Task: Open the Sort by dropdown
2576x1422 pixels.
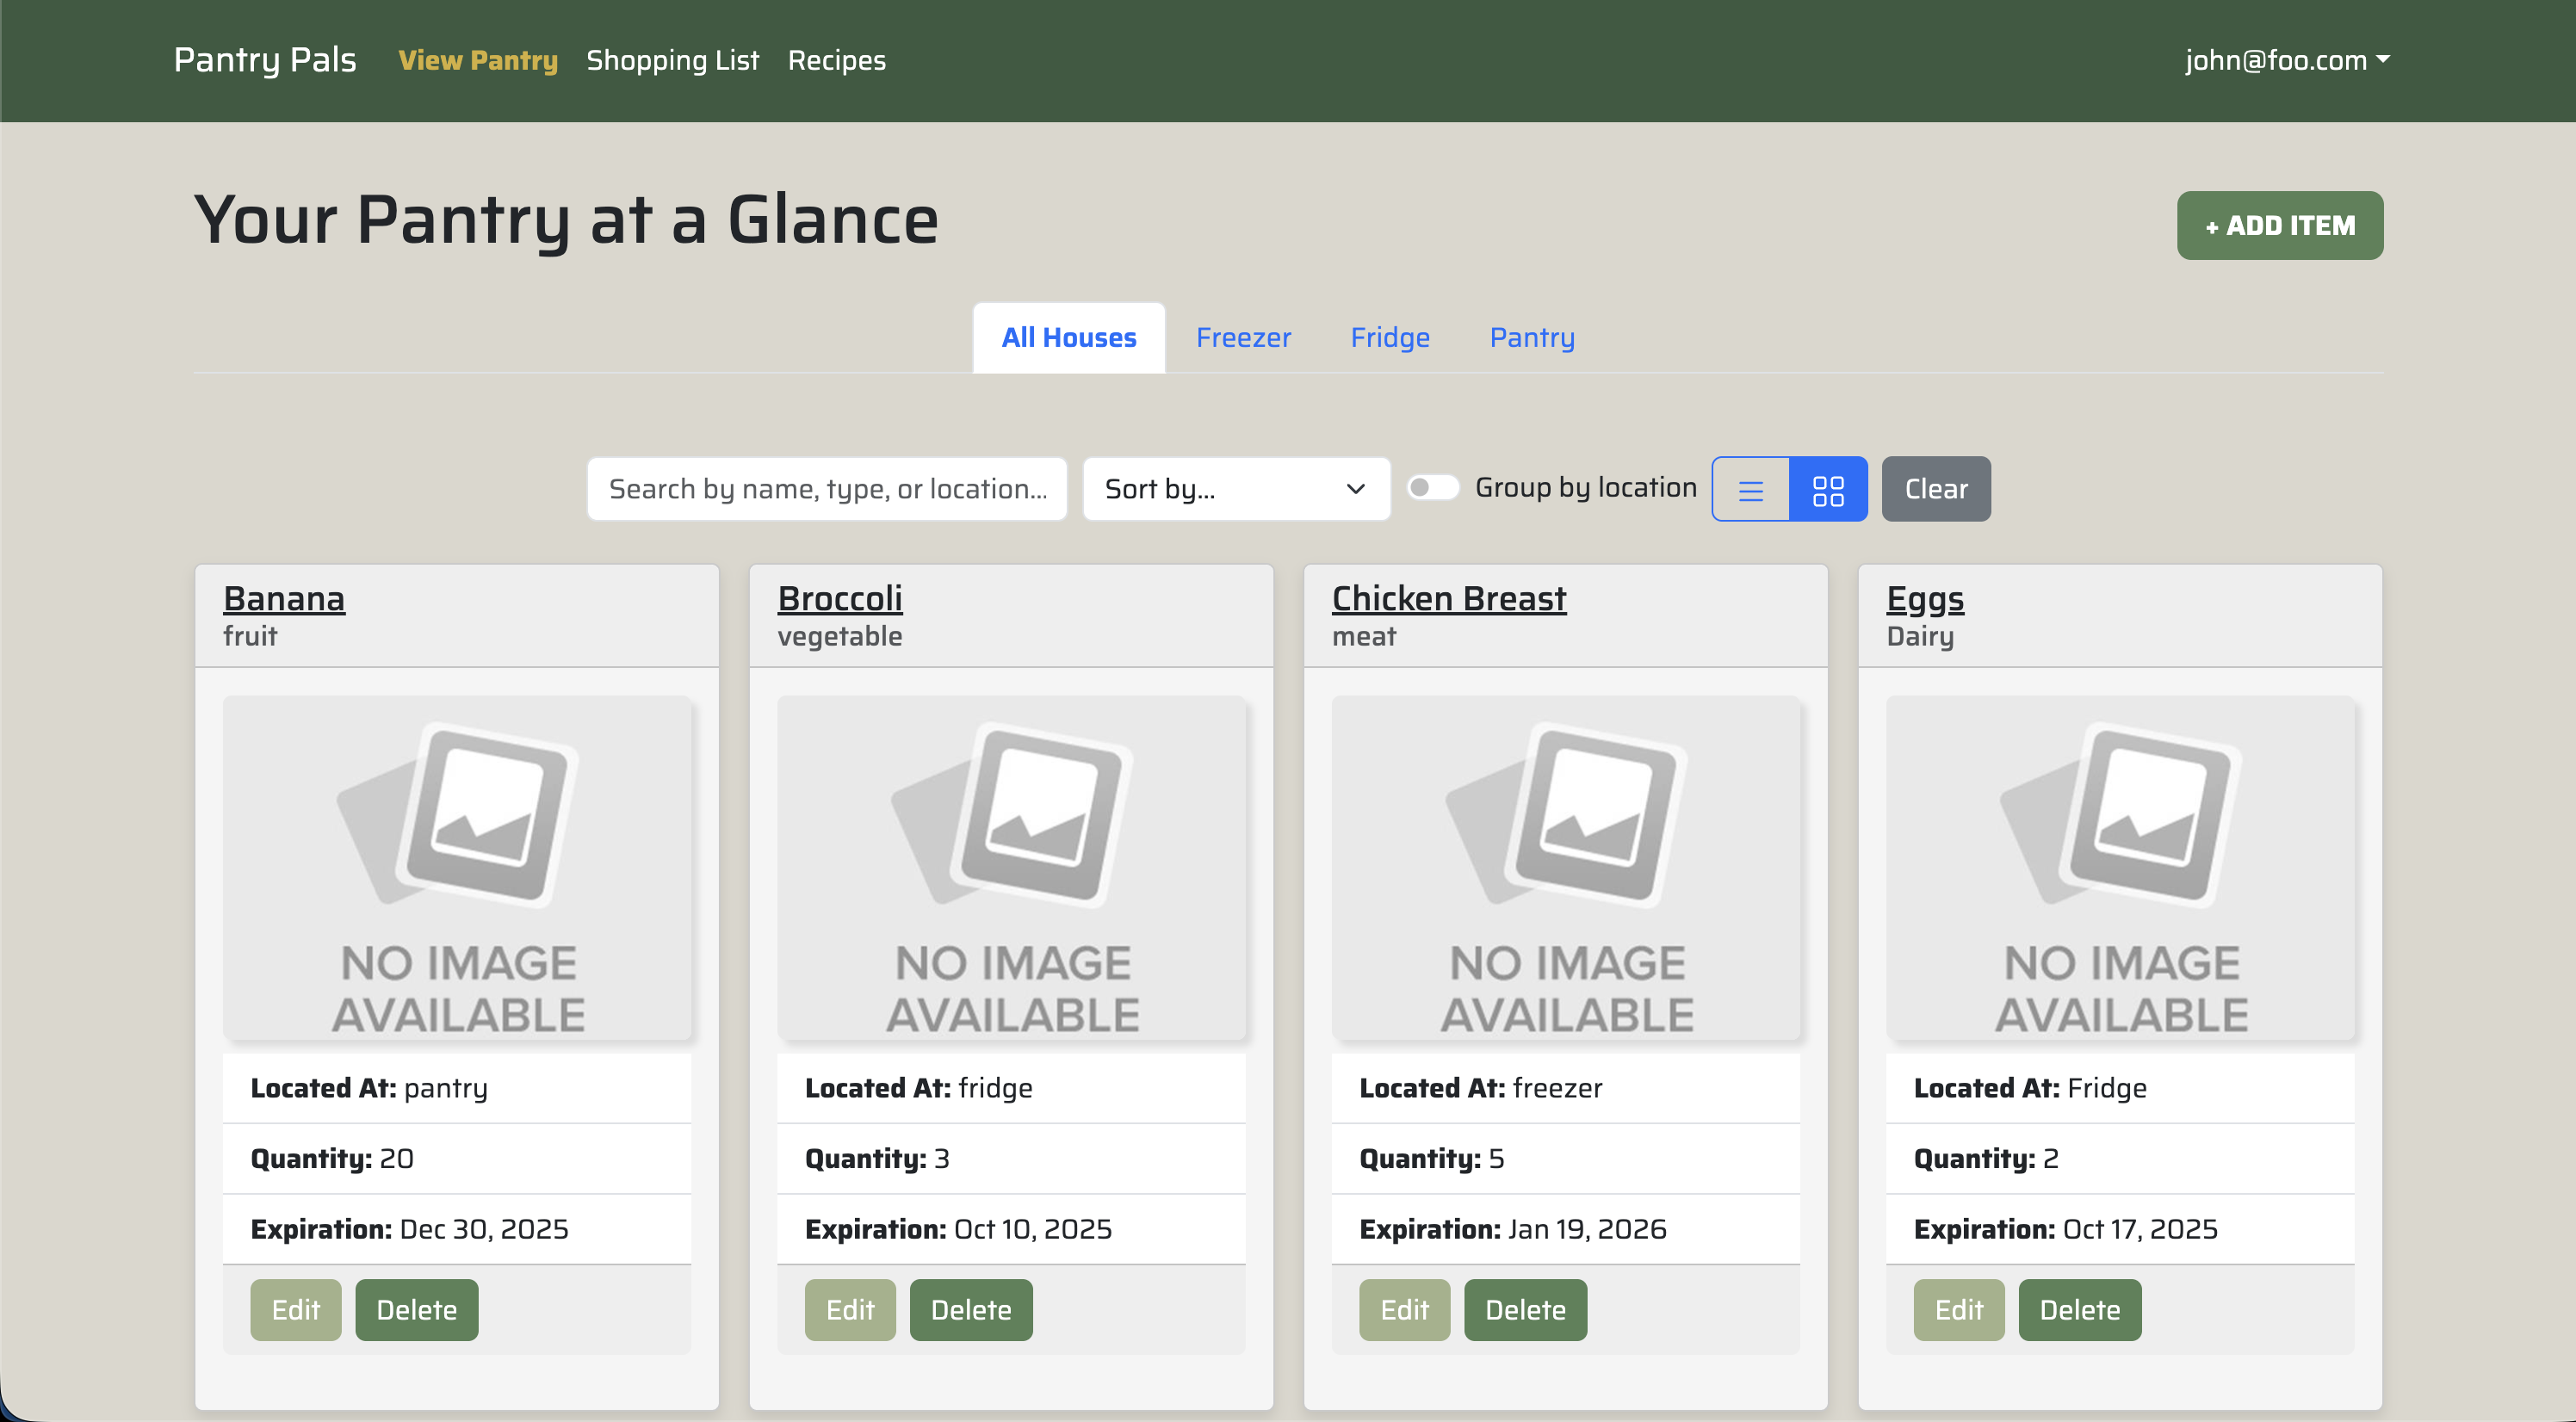Action: point(1235,489)
